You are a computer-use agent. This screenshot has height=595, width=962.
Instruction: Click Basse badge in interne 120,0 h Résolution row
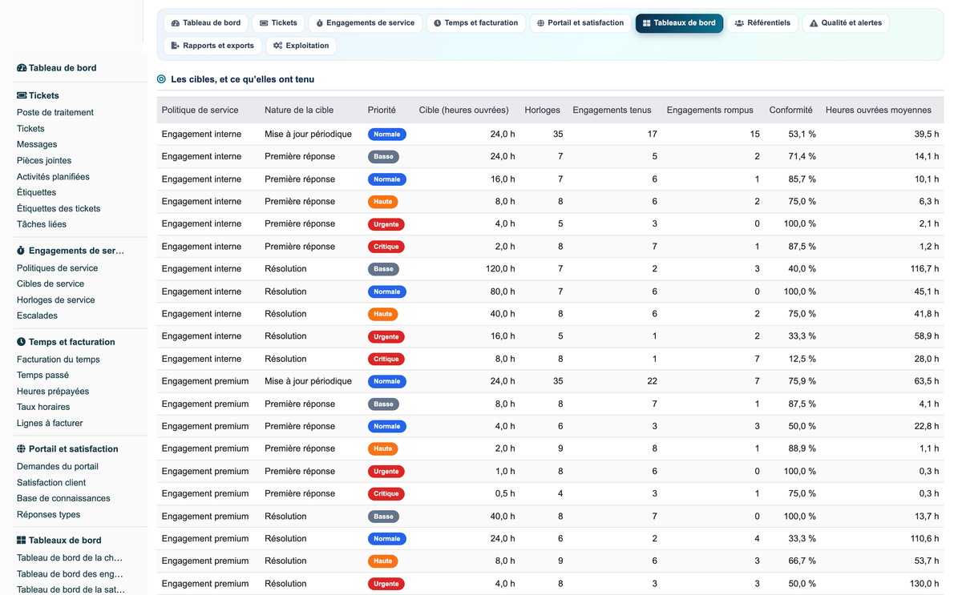383,269
